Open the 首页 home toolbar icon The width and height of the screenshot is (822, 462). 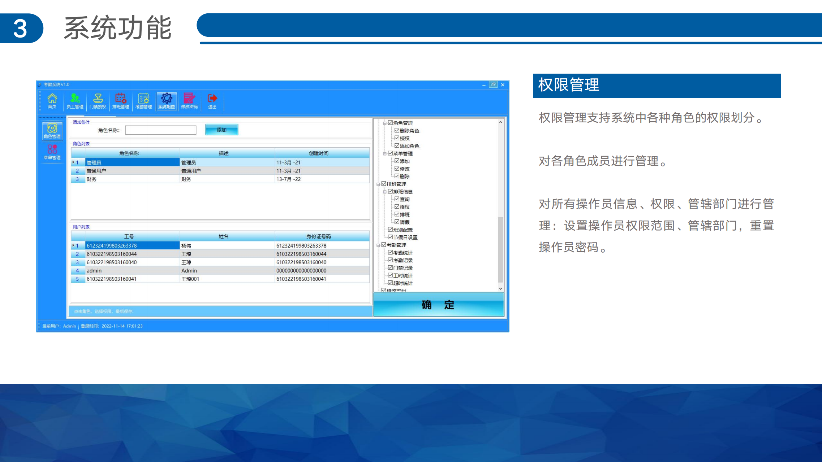[x=52, y=101]
